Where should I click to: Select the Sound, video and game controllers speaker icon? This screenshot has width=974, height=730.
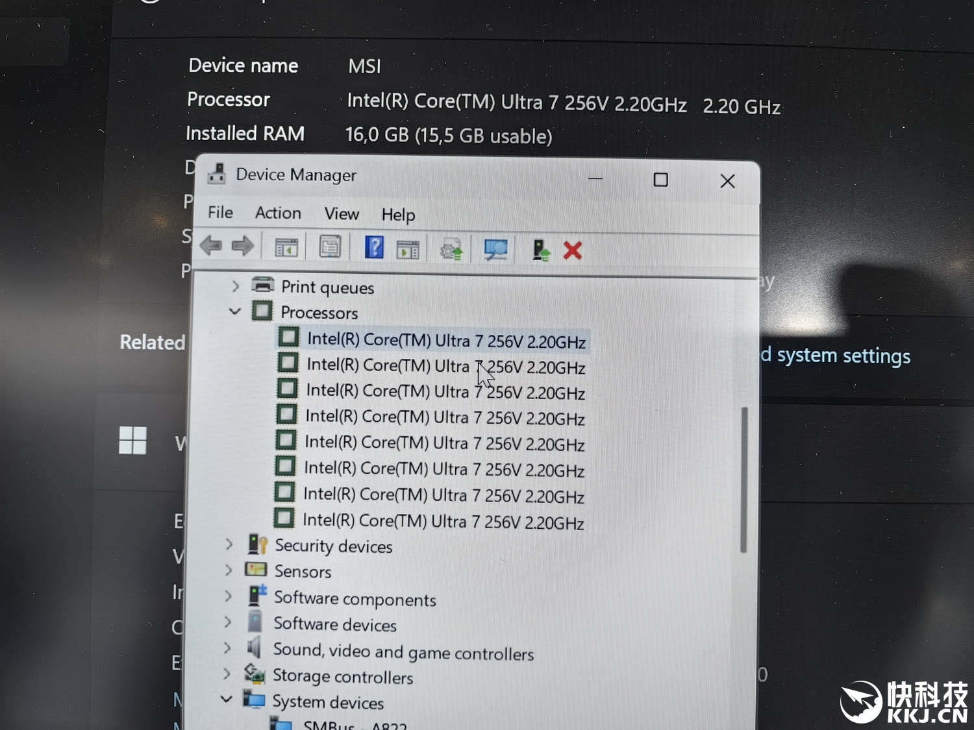pyautogui.click(x=254, y=647)
